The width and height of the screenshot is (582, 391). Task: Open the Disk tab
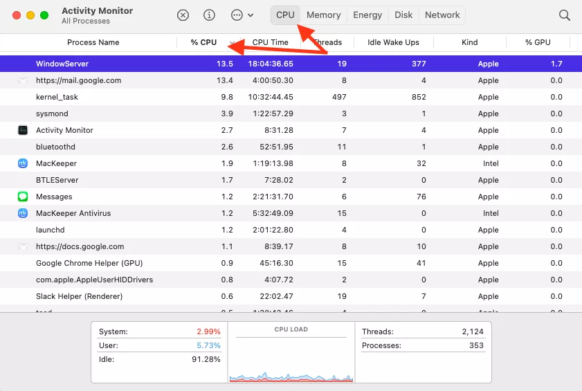pyautogui.click(x=403, y=15)
